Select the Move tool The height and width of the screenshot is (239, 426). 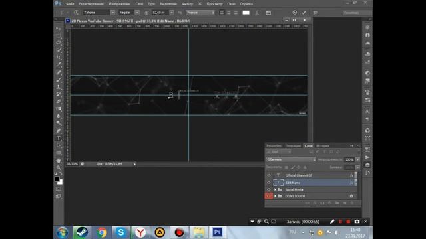point(59,28)
